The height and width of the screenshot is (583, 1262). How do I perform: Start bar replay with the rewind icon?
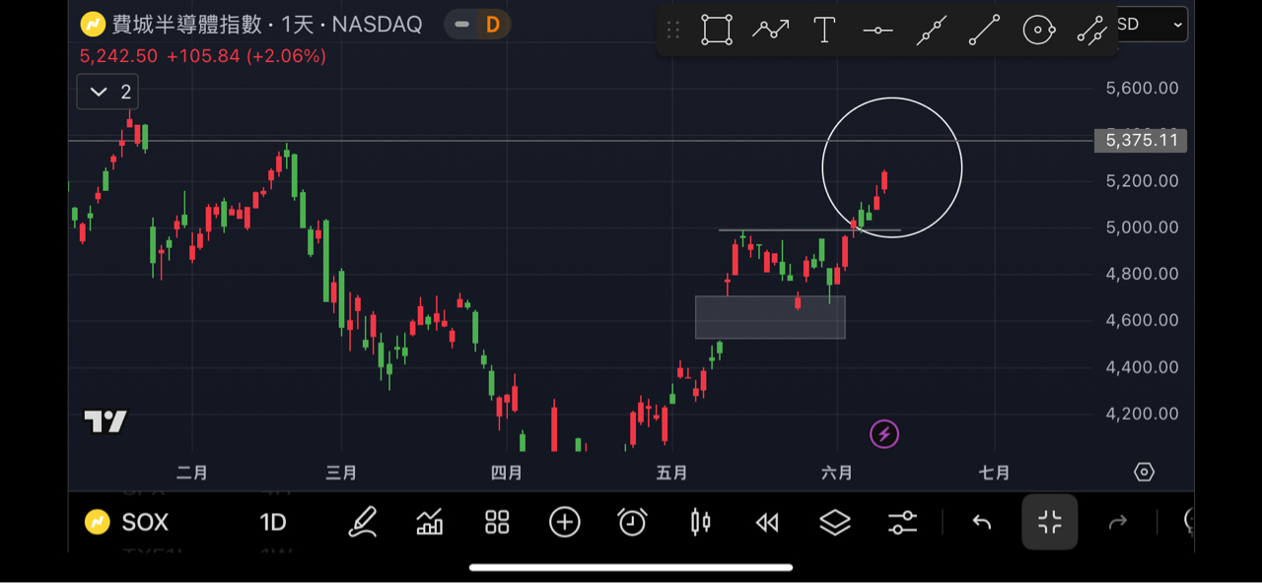(x=767, y=522)
